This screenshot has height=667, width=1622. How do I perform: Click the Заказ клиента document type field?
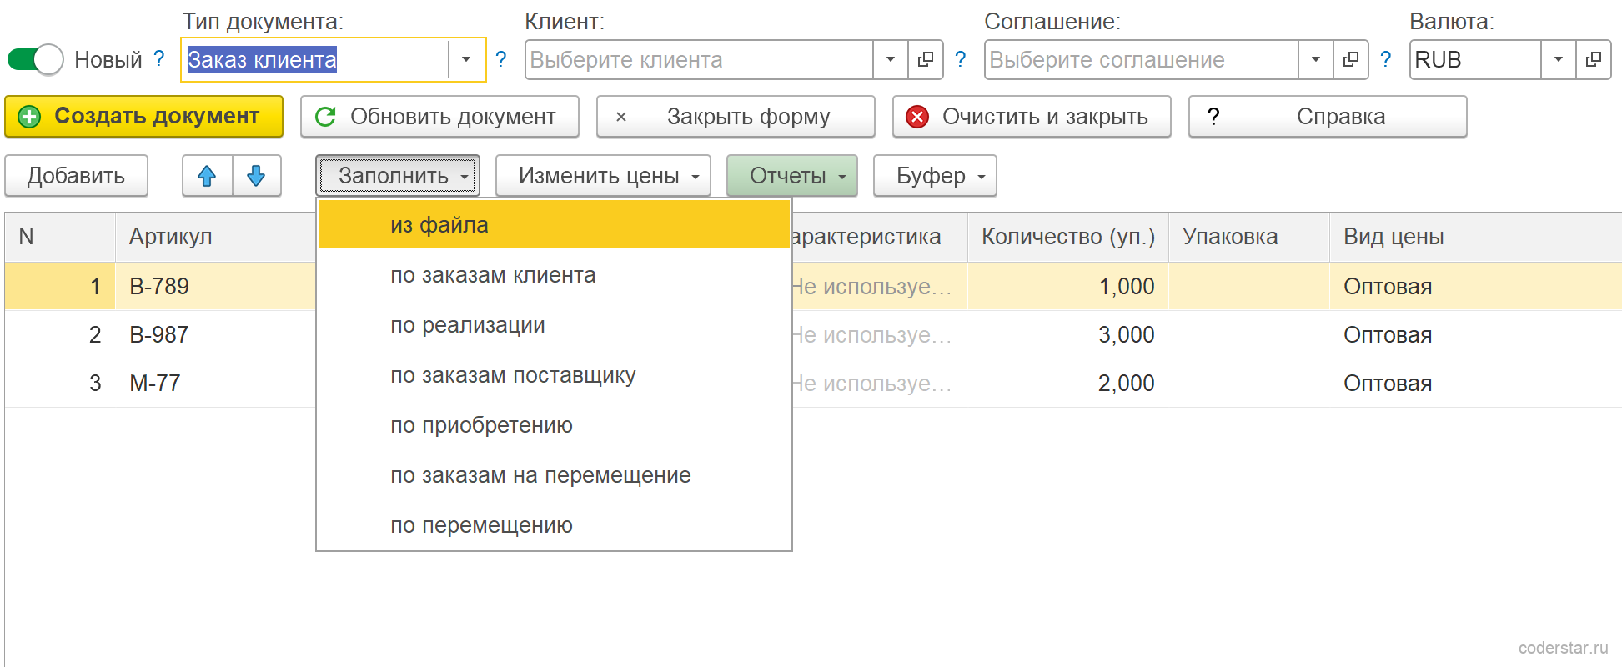[316, 59]
